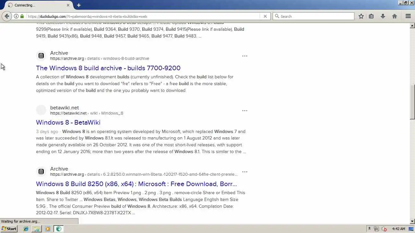Click the betawiki.net wiki Windows_8 URL
Image resolution: width=415 pixels, height=233 pixels.
click(87, 113)
